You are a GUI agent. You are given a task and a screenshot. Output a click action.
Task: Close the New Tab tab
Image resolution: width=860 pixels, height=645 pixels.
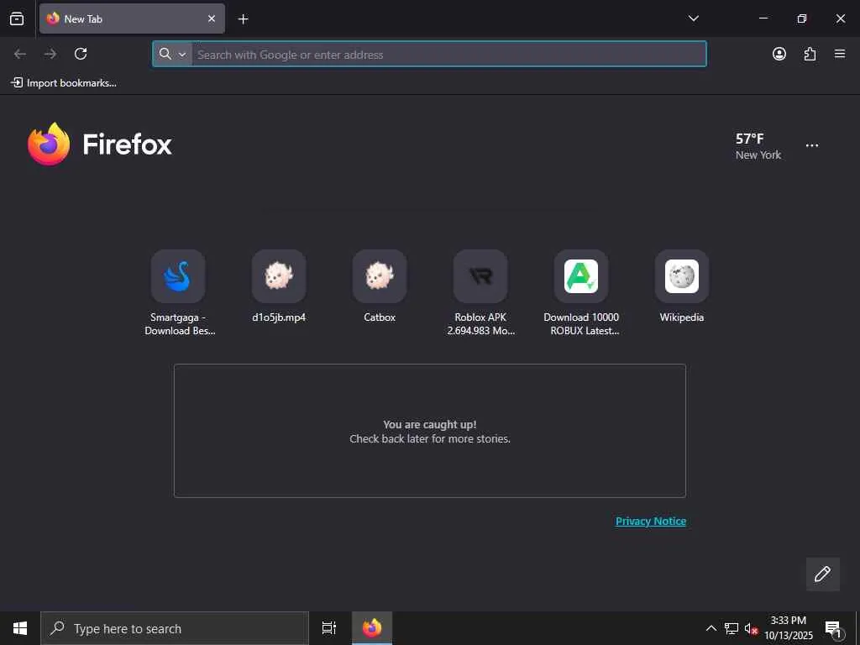[211, 18]
